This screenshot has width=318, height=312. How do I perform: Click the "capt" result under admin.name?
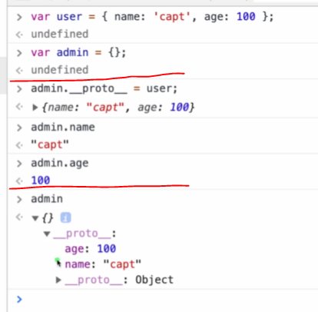[50, 145]
